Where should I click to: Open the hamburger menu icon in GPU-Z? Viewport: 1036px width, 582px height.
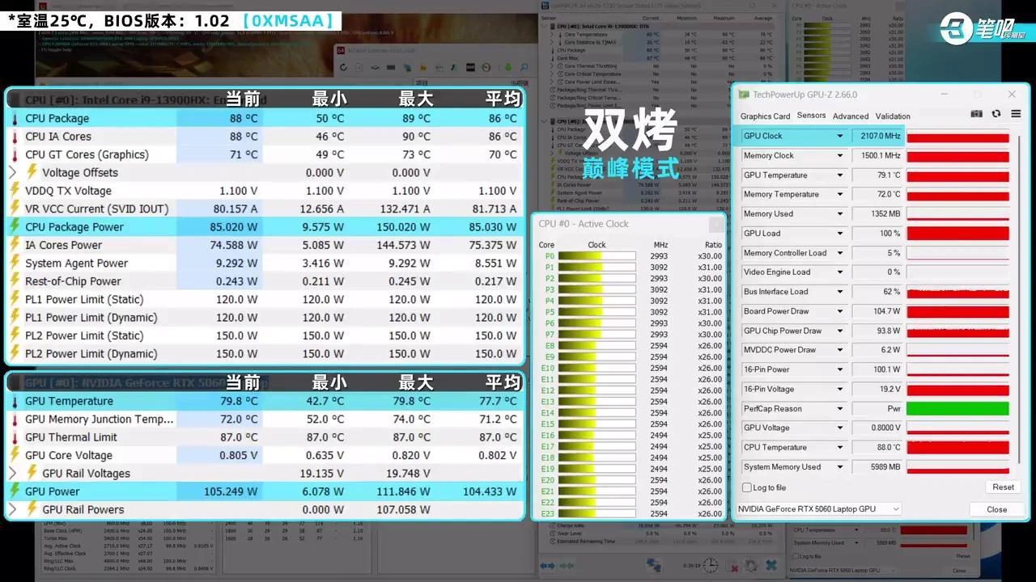pyautogui.click(x=1016, y=113)
